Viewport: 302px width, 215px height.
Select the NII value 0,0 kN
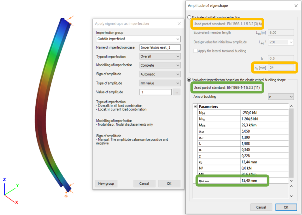tap(265, 168)
